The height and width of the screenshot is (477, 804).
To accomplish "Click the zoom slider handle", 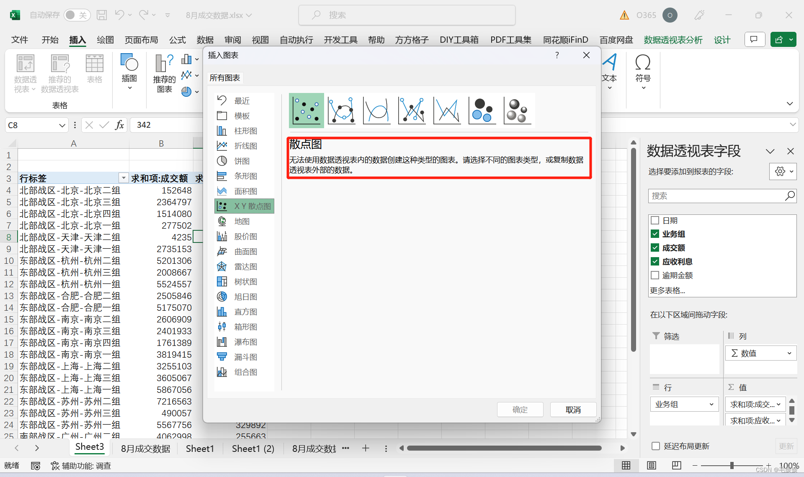I will 732,465.
